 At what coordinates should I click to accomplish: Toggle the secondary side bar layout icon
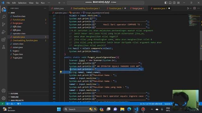point(174,3)
